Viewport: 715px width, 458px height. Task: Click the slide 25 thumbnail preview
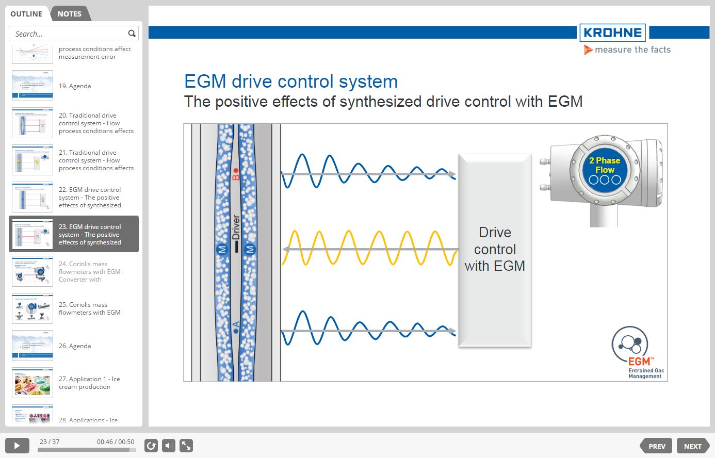coord(32,308)
